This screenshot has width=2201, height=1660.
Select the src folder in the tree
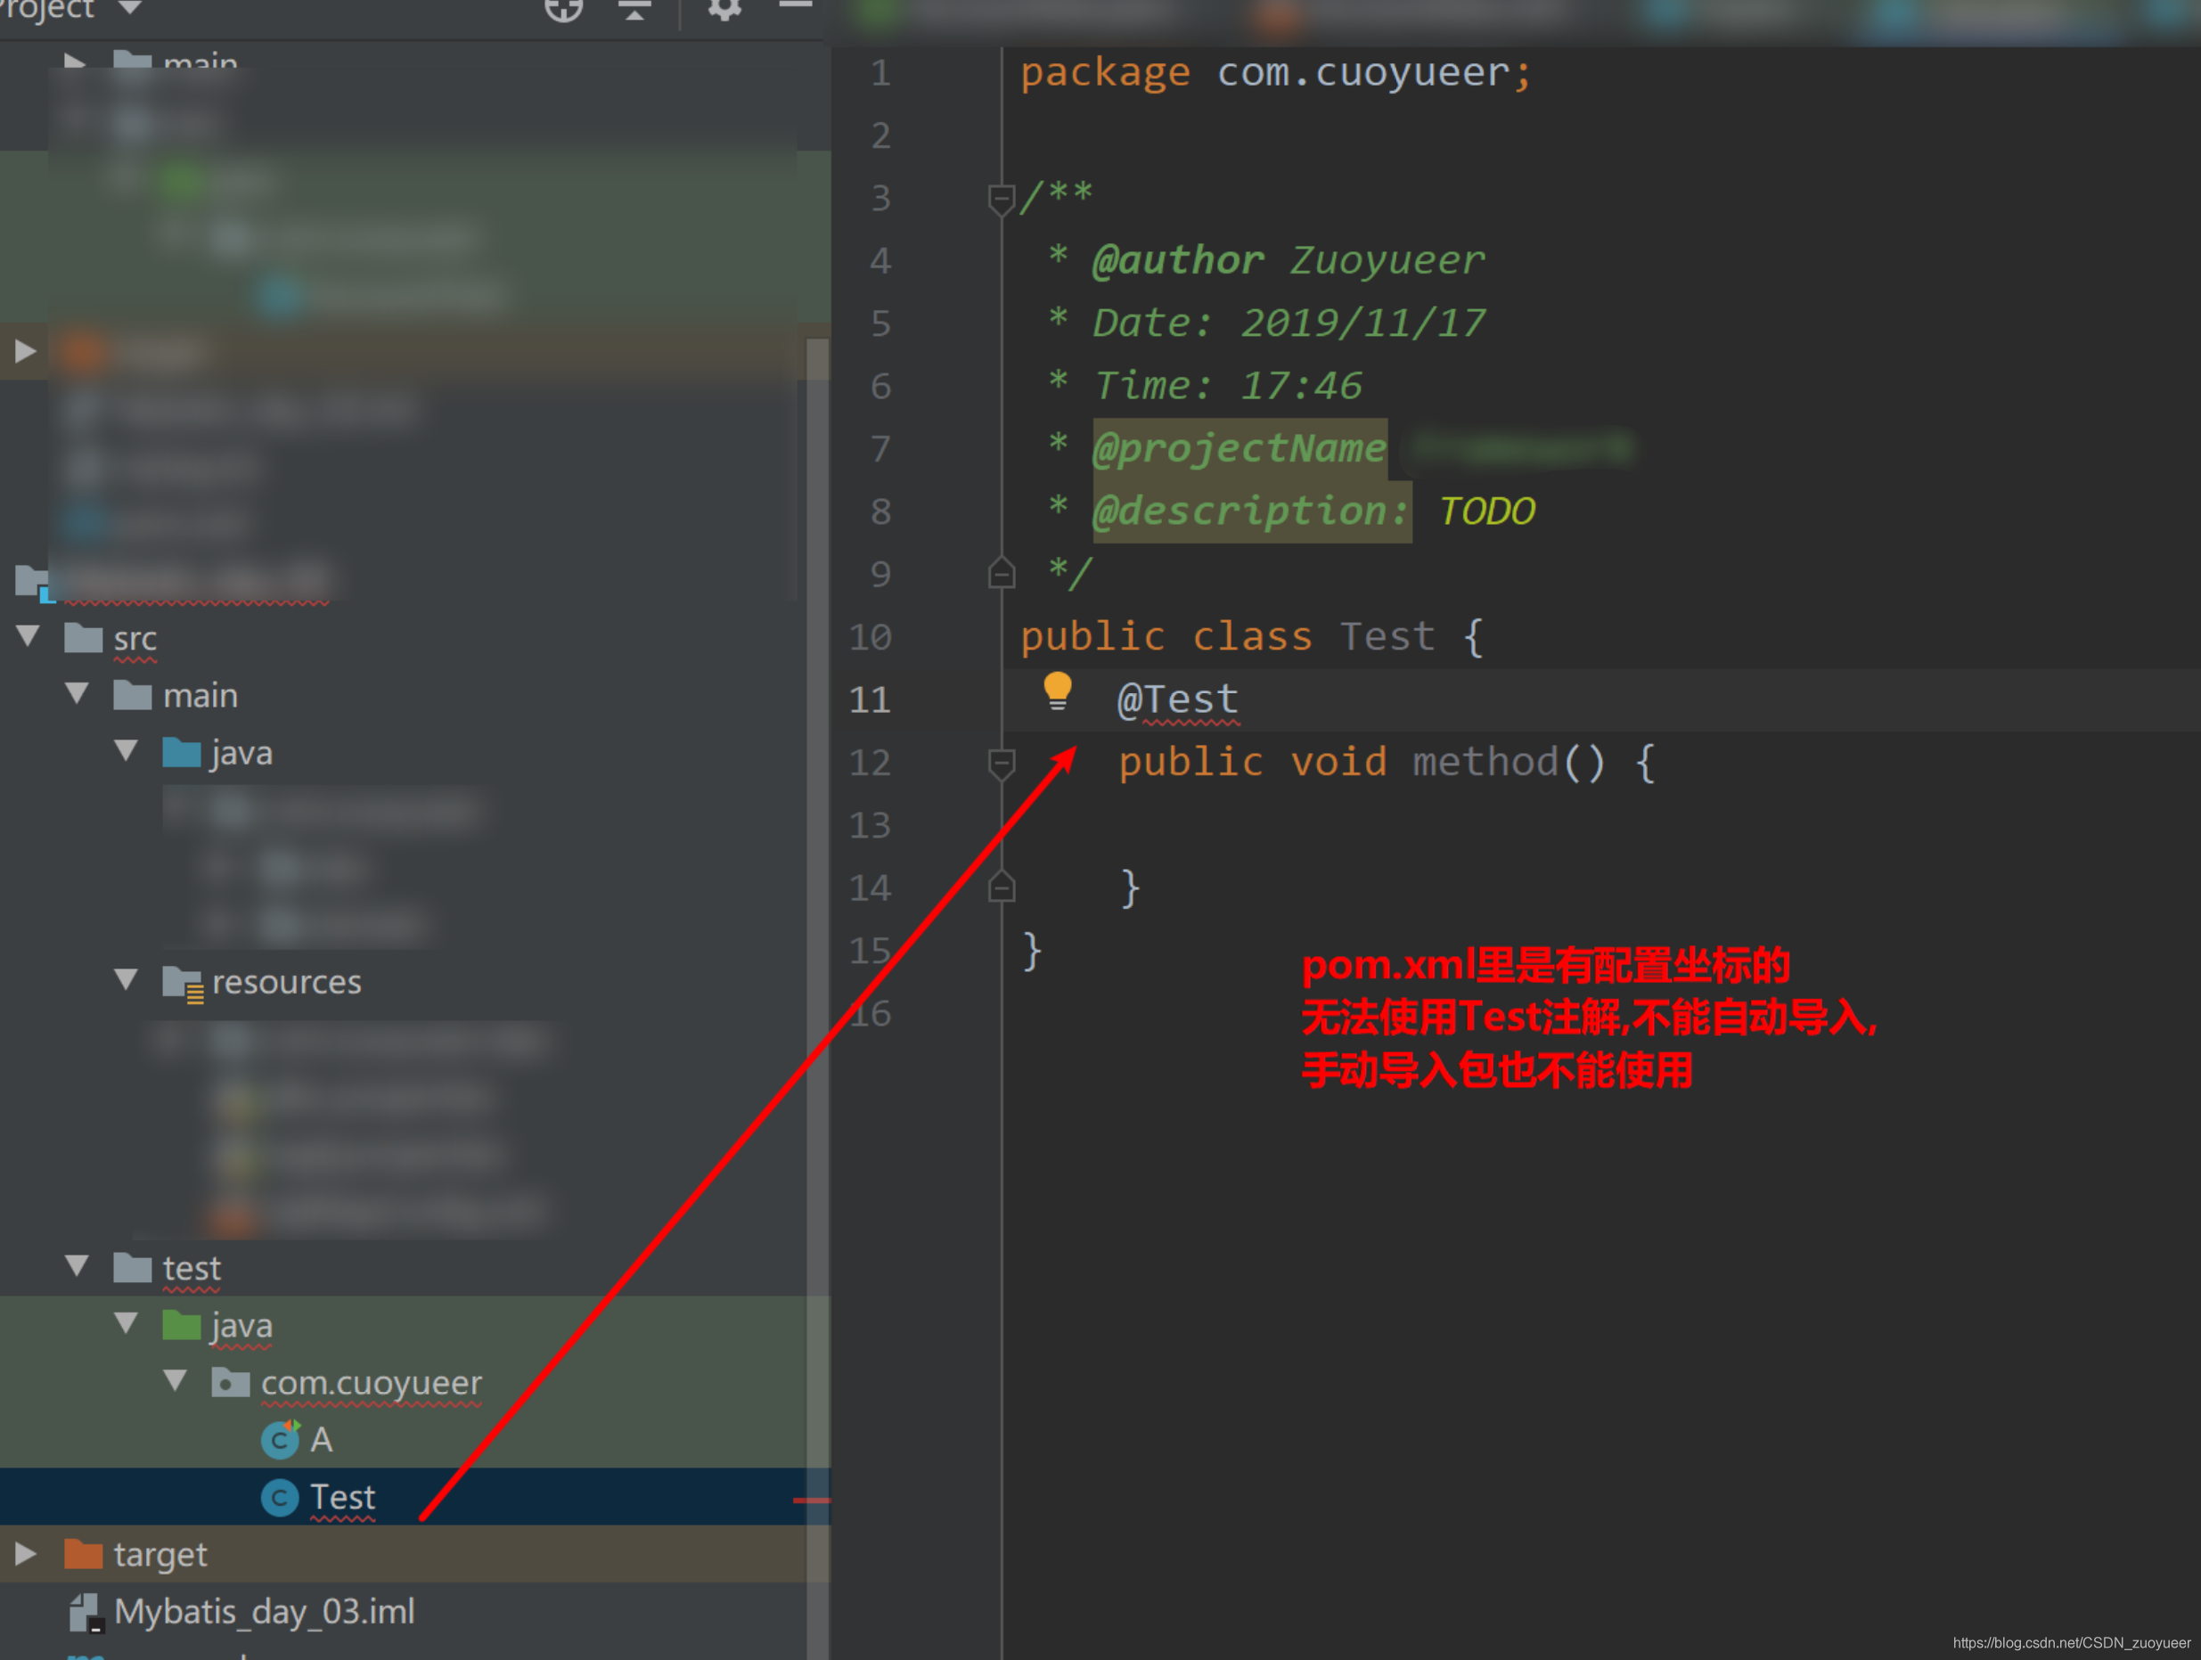[x=135, y=638]
